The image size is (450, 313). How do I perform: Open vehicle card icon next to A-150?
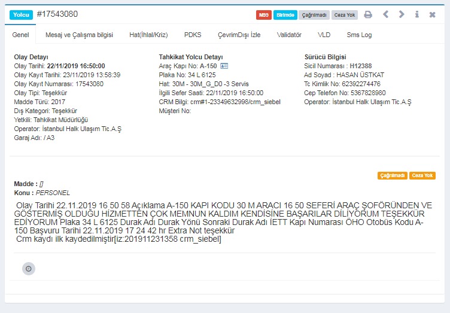pos(224,66)
